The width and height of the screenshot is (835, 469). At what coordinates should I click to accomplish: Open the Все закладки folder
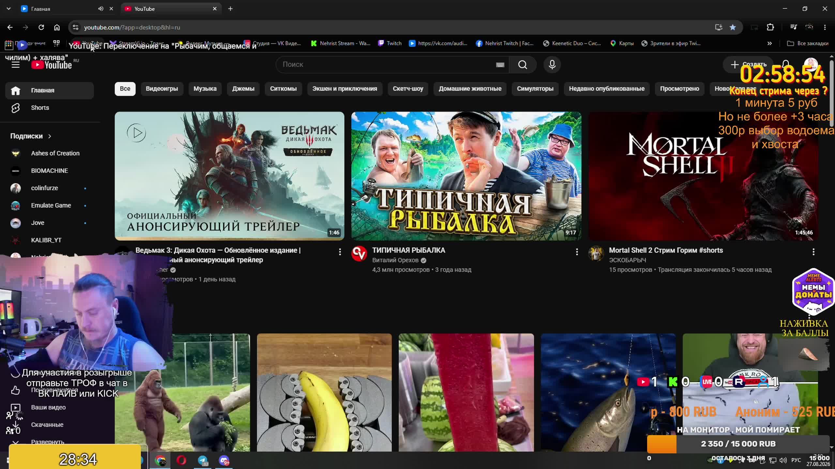[808, 43]
